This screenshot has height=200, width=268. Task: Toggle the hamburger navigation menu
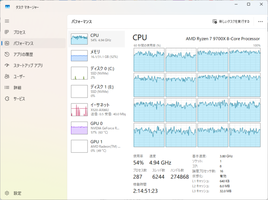coord(7,21)
